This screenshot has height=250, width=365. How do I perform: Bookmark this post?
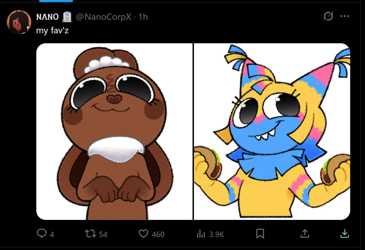pos(260,234)
